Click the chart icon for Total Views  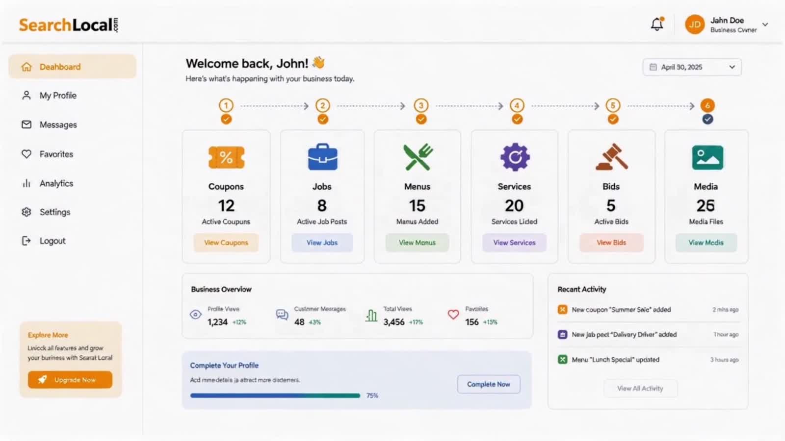(371, 315)
